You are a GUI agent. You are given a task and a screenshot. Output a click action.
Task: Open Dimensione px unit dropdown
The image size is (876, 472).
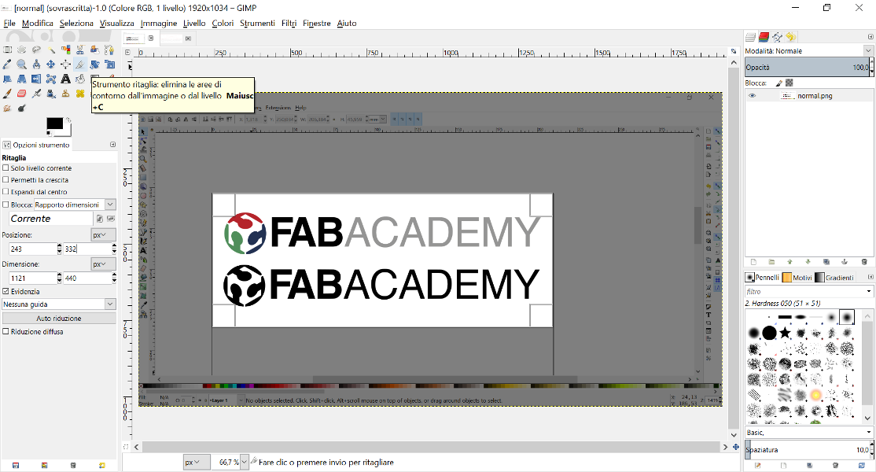click(103, 264)
